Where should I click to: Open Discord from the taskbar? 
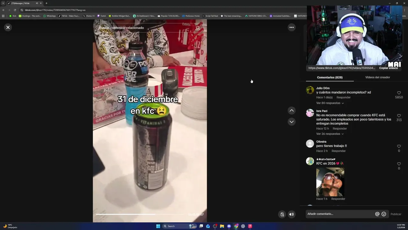[x=229, y=226]
